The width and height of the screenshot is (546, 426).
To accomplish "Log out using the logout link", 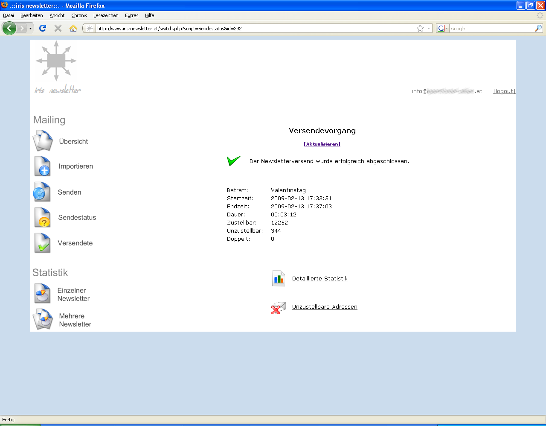I will pos(504,91).
